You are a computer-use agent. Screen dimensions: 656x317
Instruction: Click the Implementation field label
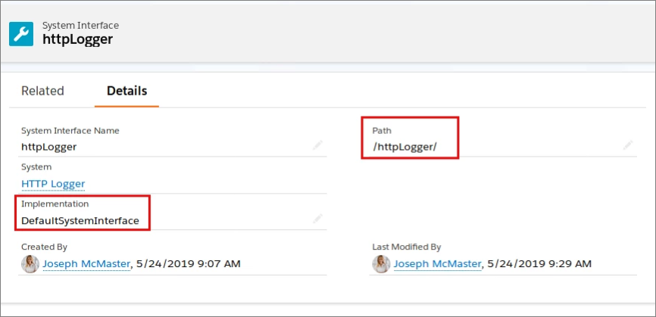(x=55, y=204)
